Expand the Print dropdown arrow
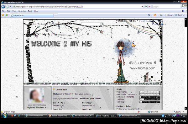The image size is (188, 124). pyautogui.click(x=164, y=15)
